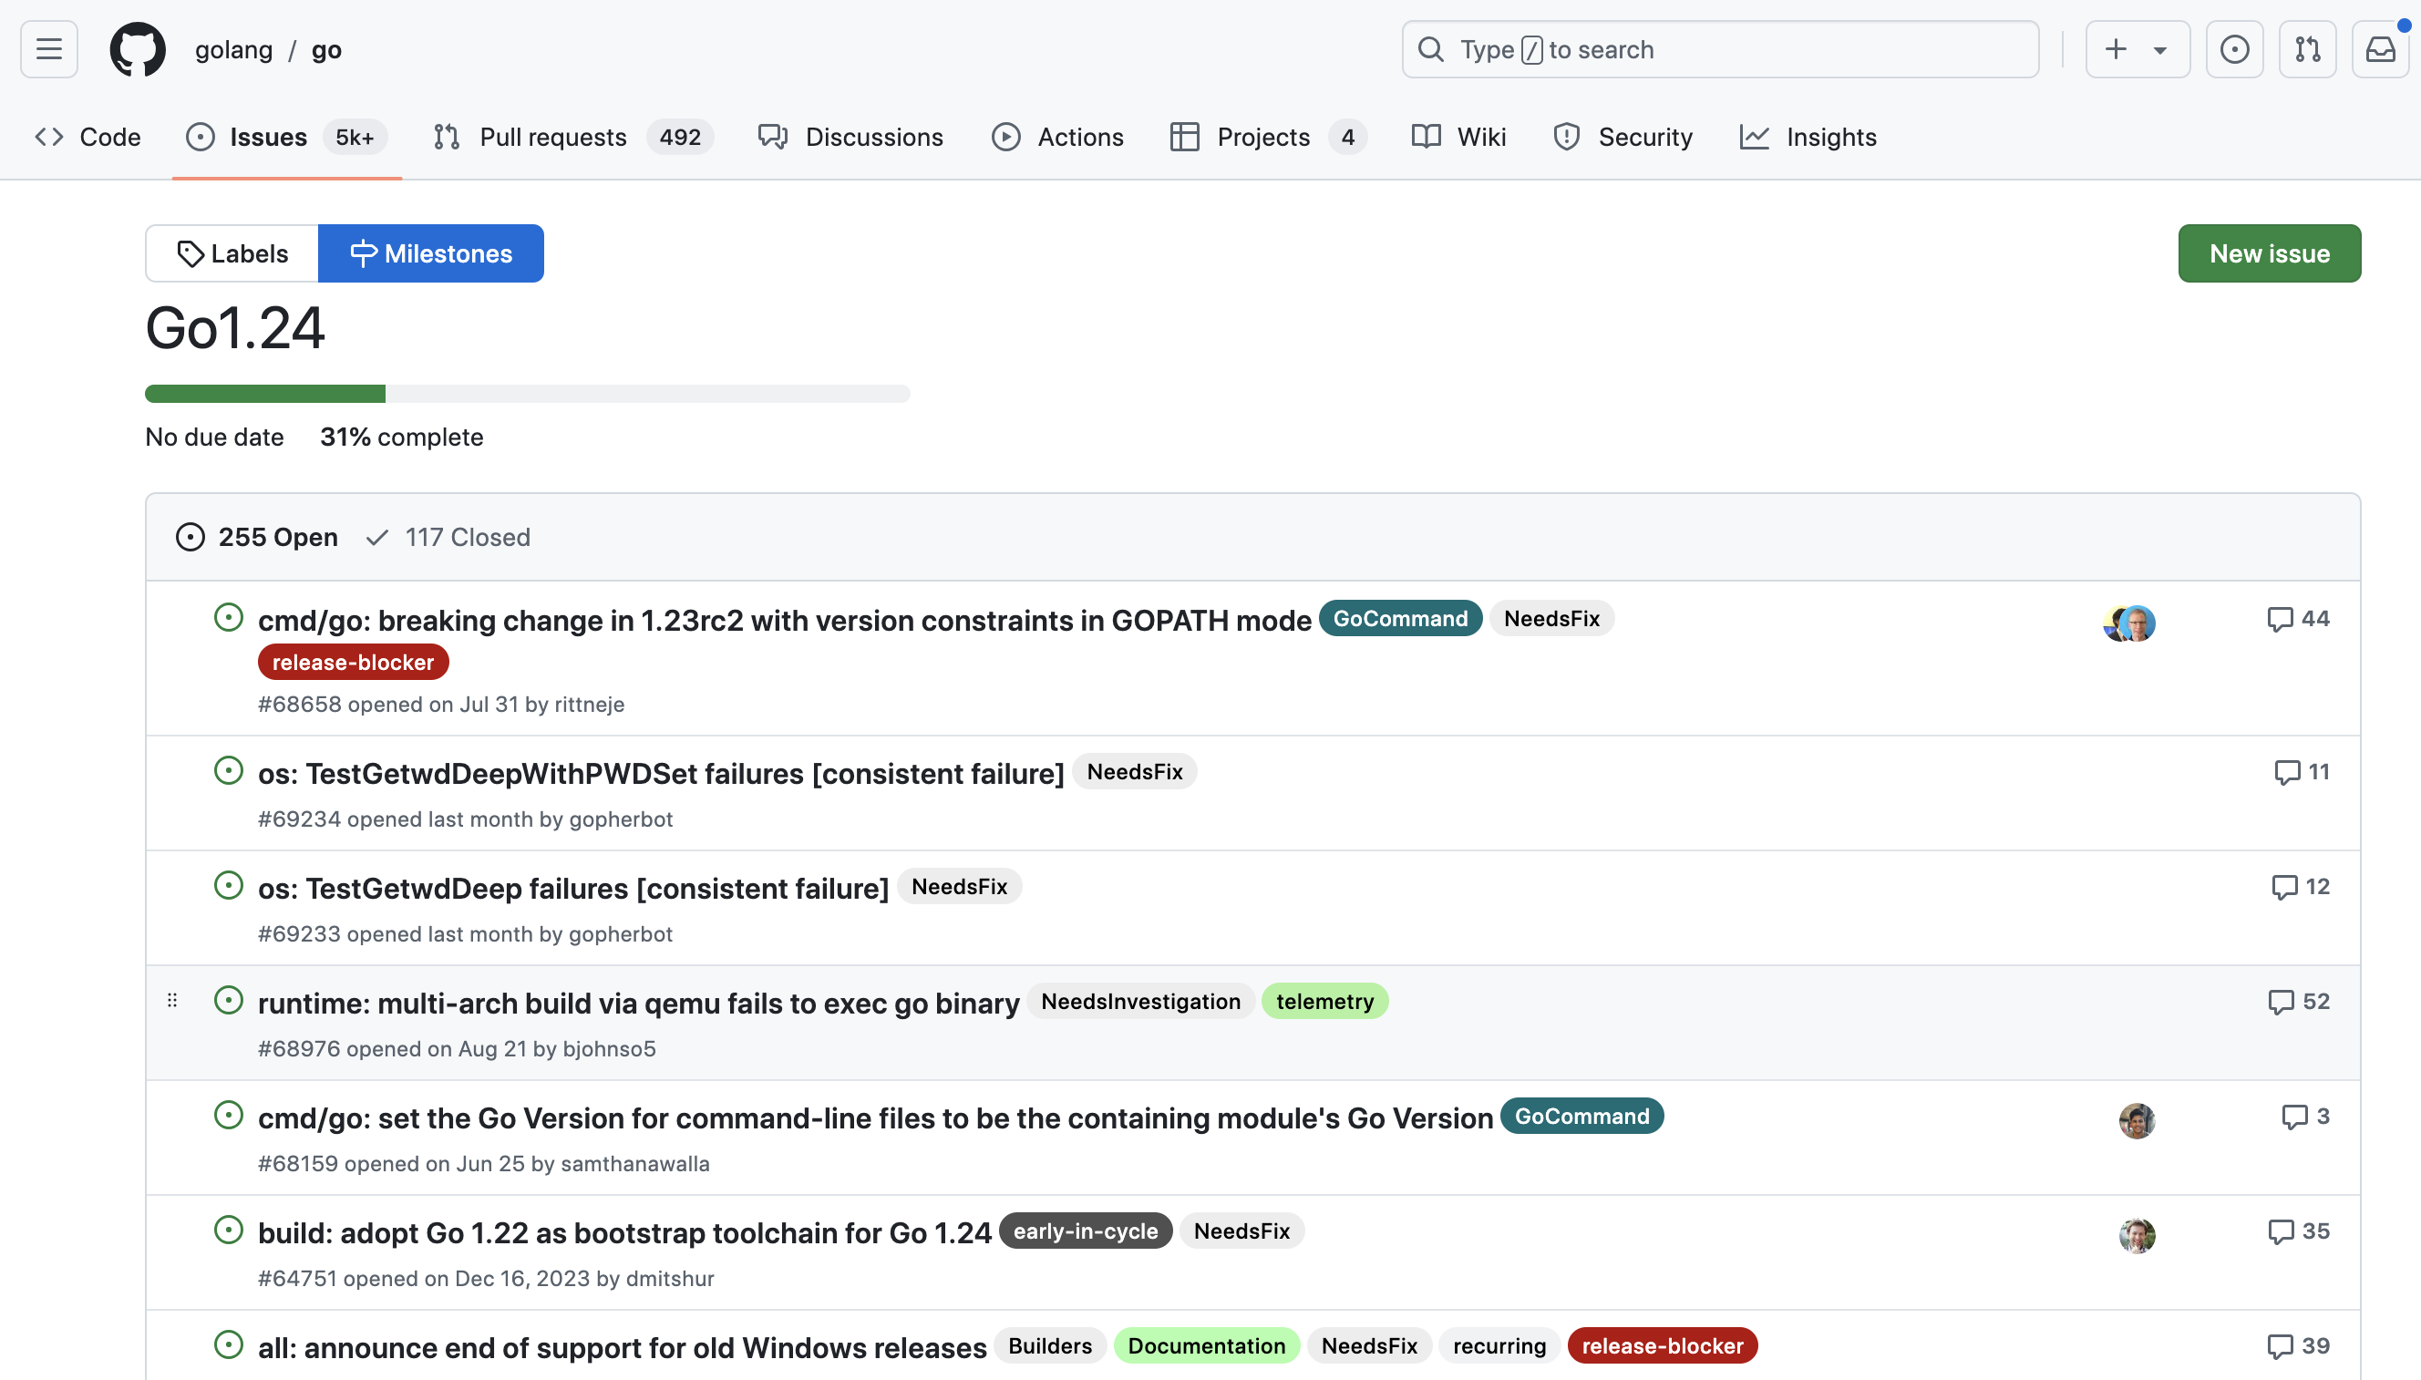Click the plus create new button
2421x1380 pixels.
click(x=2116, y=49)
